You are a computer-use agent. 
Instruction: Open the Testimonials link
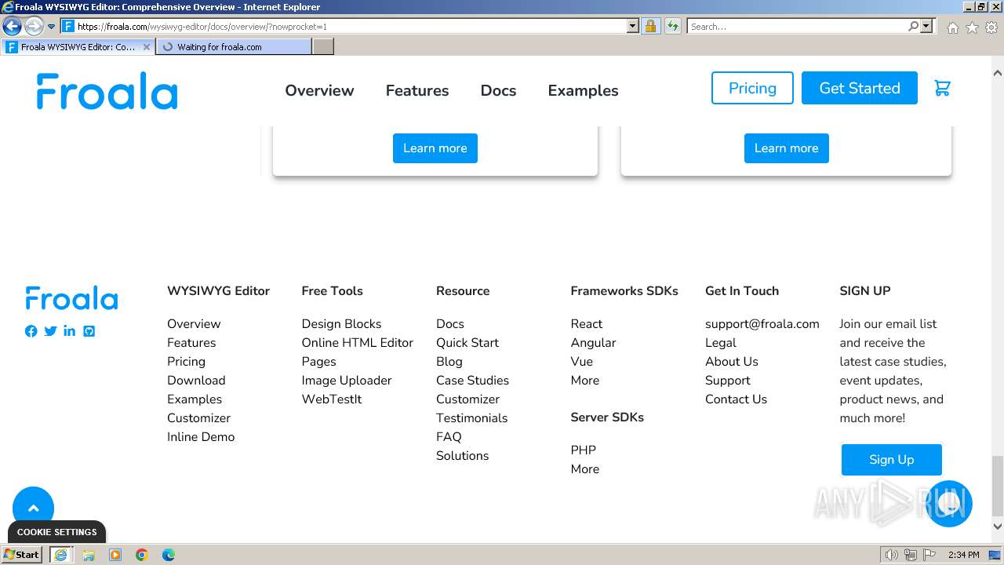coord(471,418)
